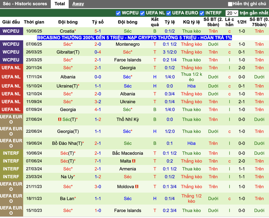Click the Bắc Macedonia team name

pyautogui.click(x=128, y=153)
